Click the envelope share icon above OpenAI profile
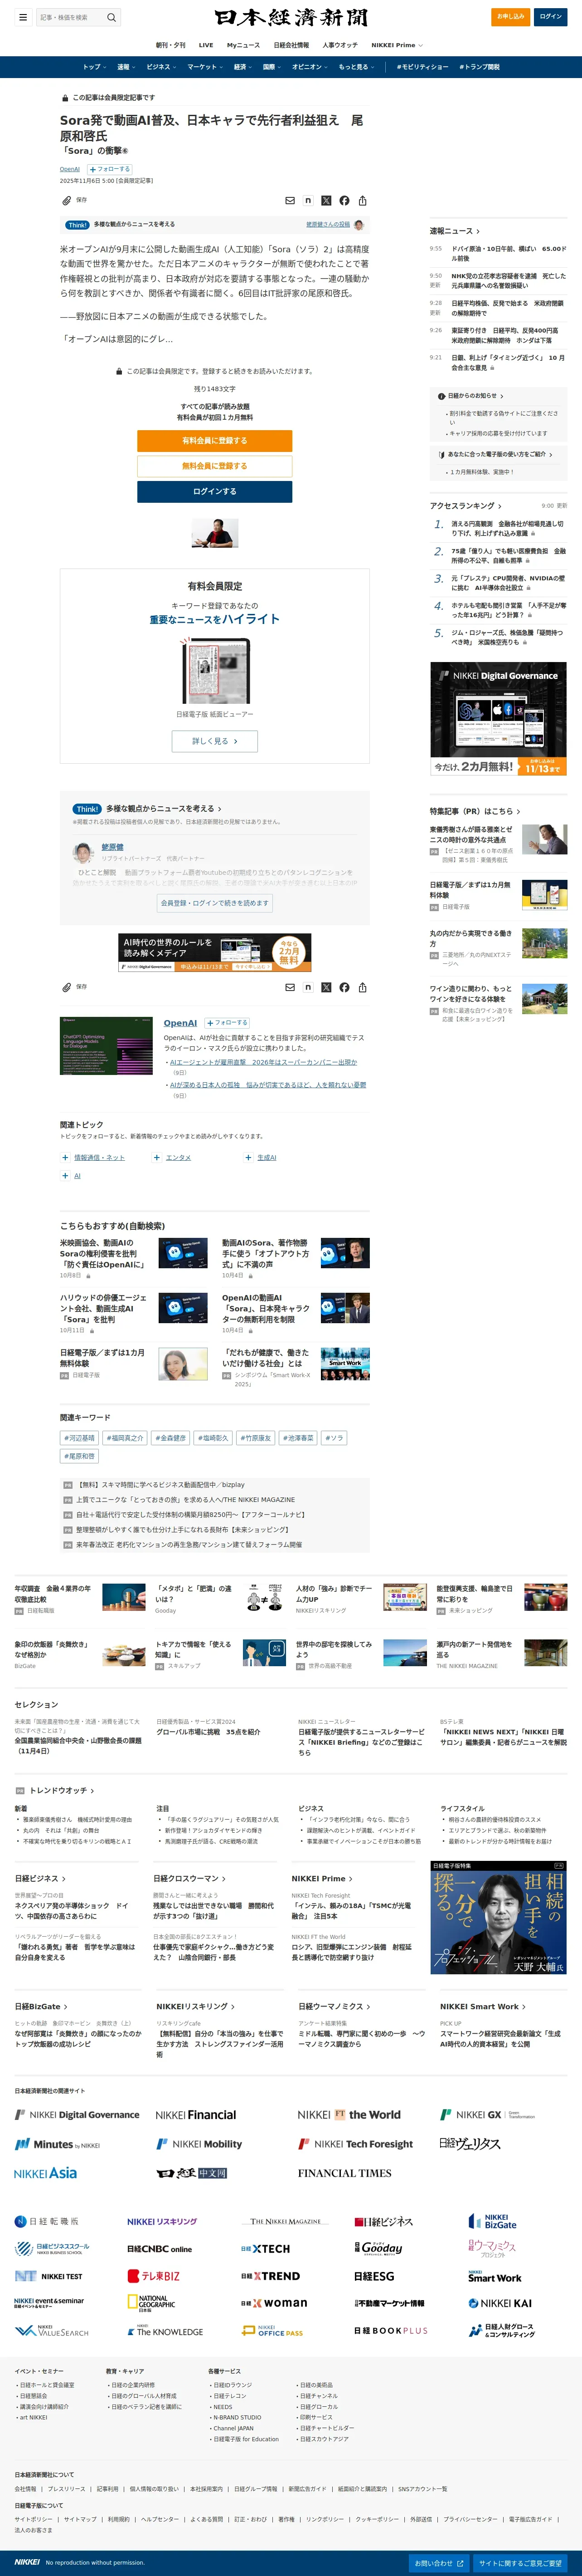Viewport: 582px width, 2576px height. (291, 987)
